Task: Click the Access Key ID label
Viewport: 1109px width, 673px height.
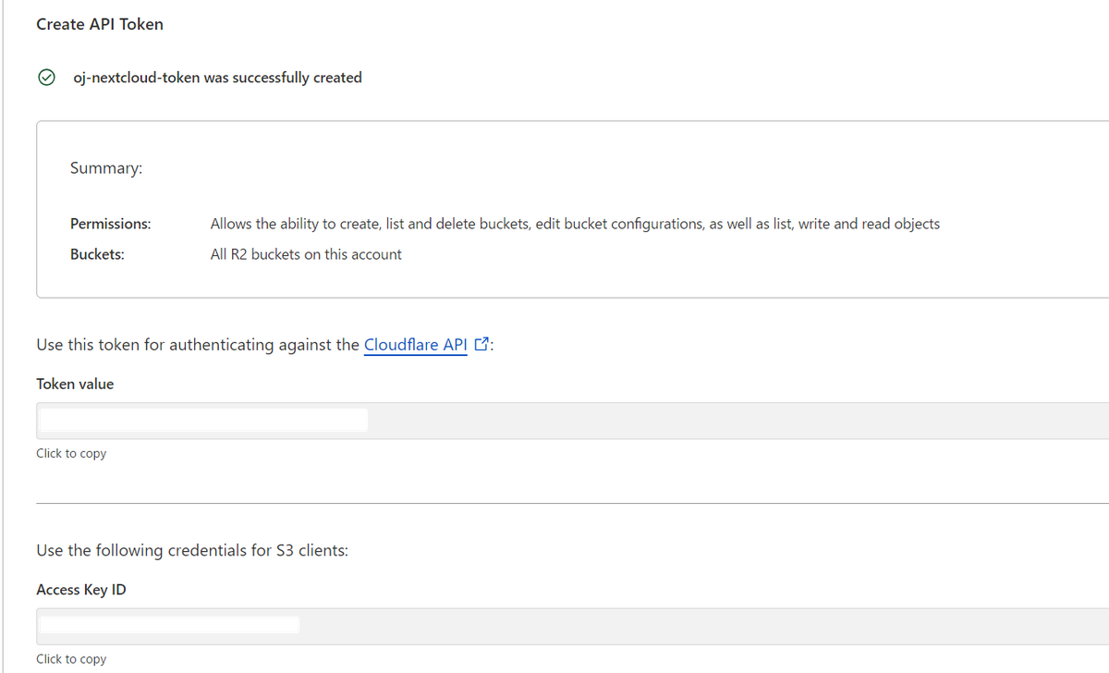Action: [x=81, y=590]
